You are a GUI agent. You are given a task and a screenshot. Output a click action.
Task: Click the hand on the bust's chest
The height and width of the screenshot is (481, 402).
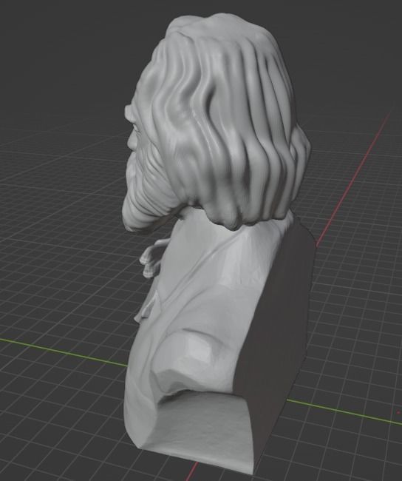coord(152,258)
